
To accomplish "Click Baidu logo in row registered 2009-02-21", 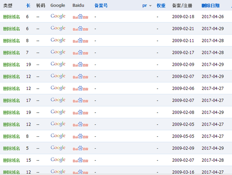I will click(x=80, y=29).
